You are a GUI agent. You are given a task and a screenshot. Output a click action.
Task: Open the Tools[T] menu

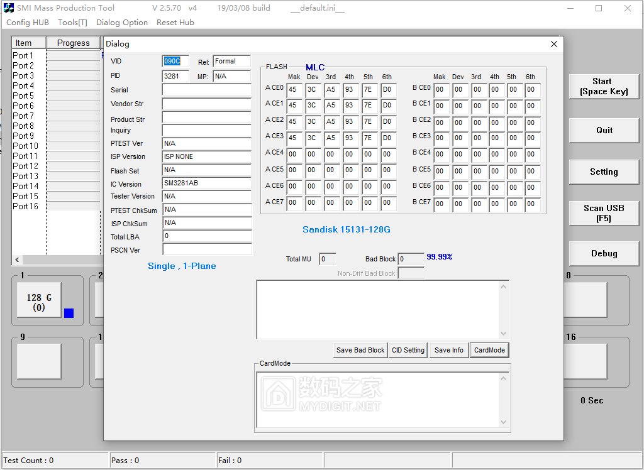click(x=72, y=23)
